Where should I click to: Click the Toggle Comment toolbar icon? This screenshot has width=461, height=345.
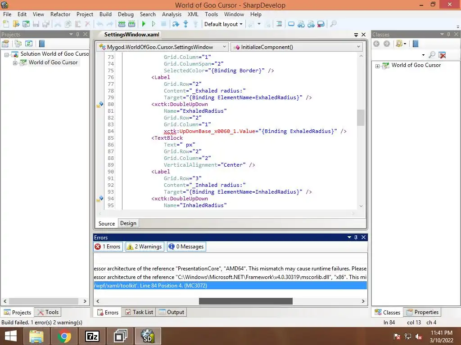[291, 24]
